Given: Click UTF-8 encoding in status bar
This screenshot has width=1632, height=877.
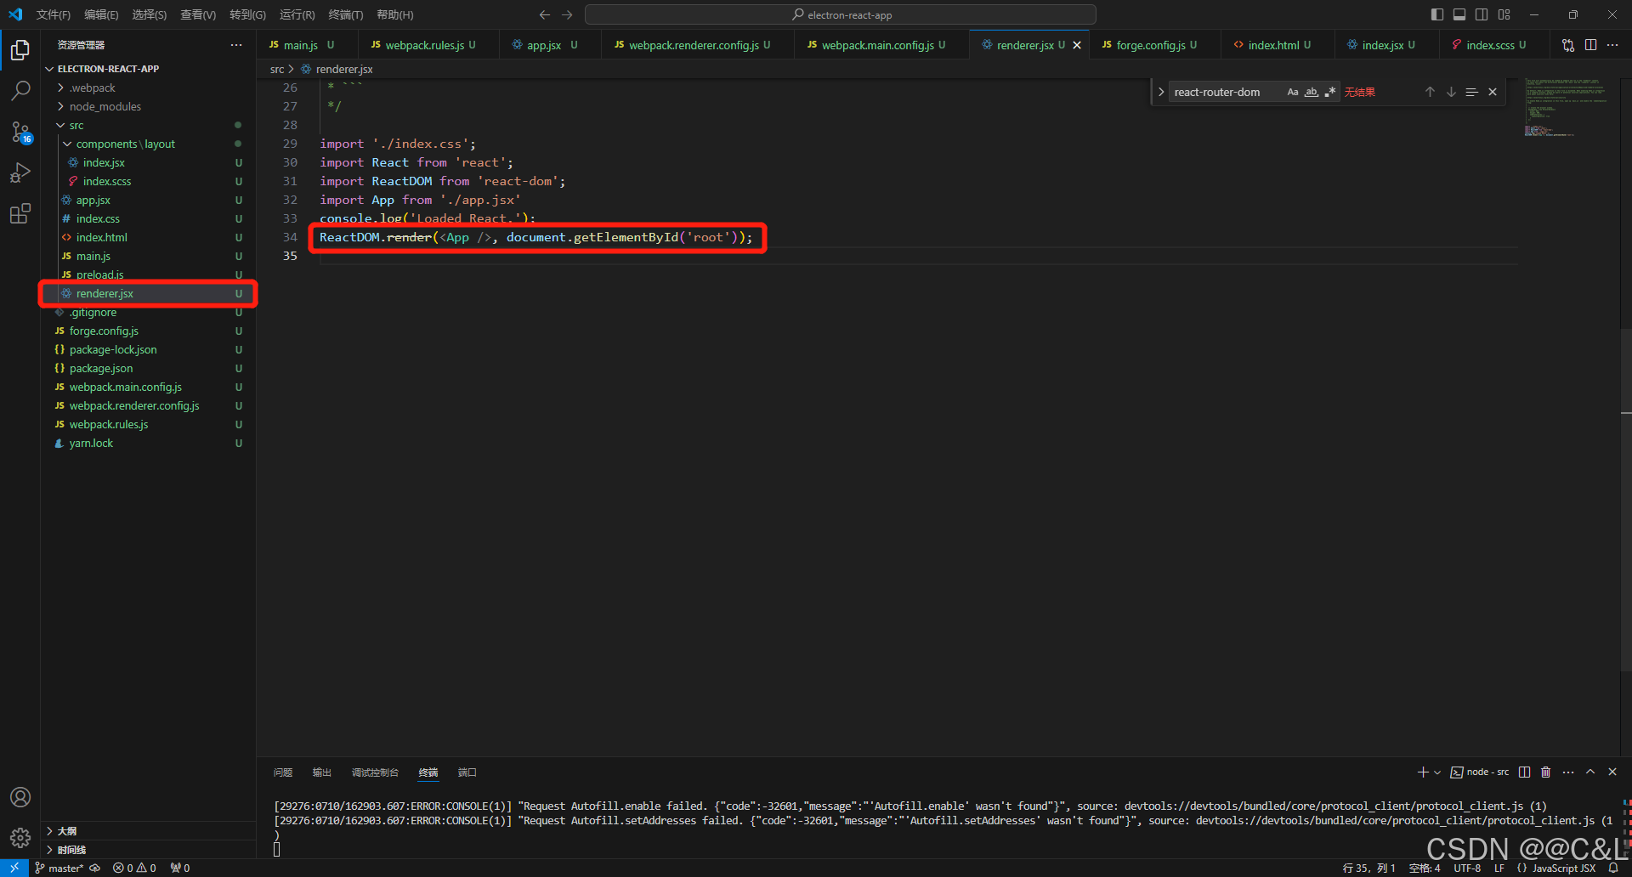Looking at the screenshot, I should pos(1467,868).
